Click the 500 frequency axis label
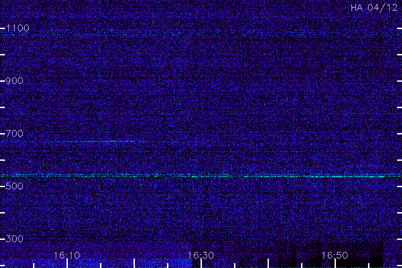The height and width of the screenshot is (268, 402). click(x=14, y=186)
